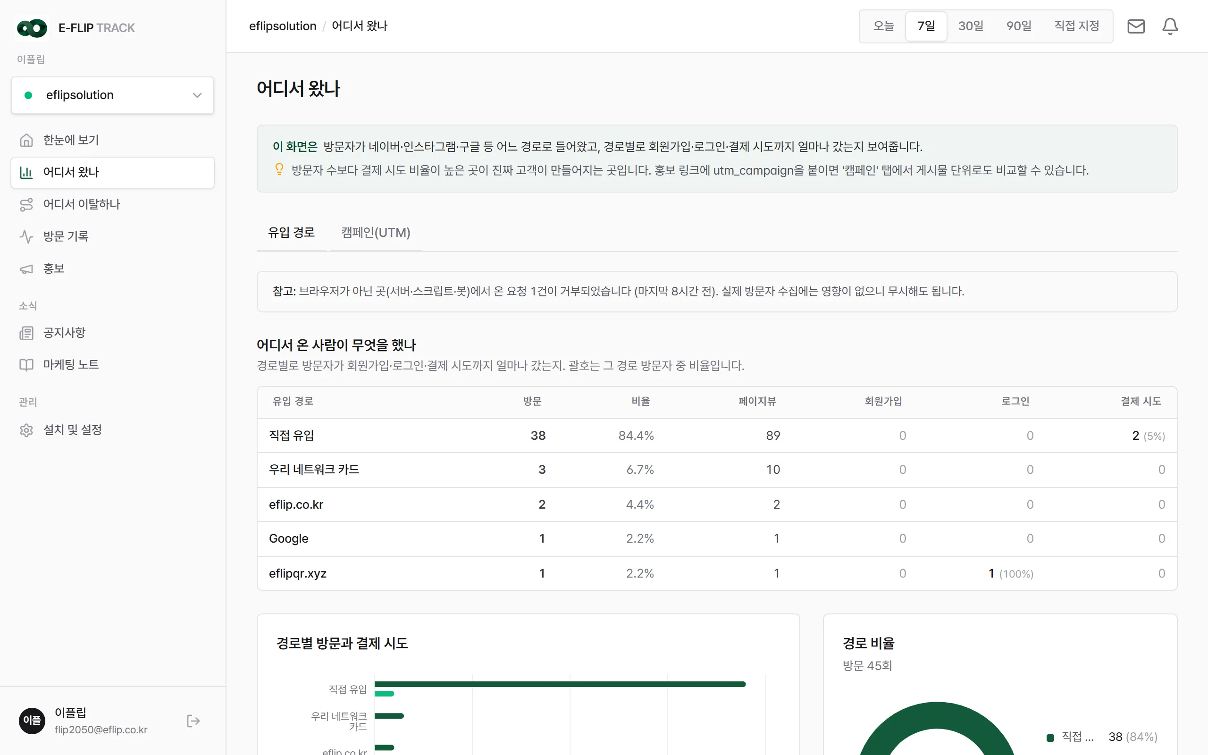This screenshot has height=755, width=1208.
Task: Click the eflip.co.kr row name in table
Action: click(296, 505)
